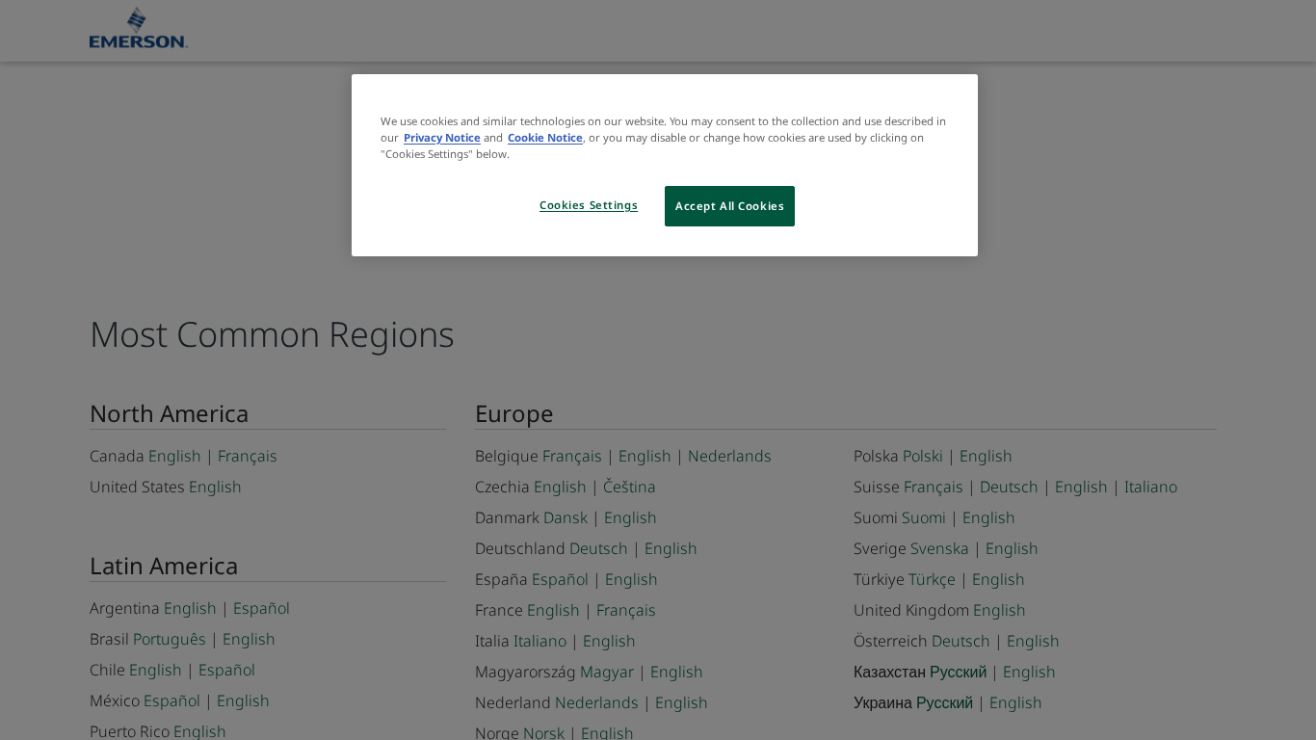This screenshot has width=1316, height=740.
Task: Select Norge Norsk
Action: point(543,733)
